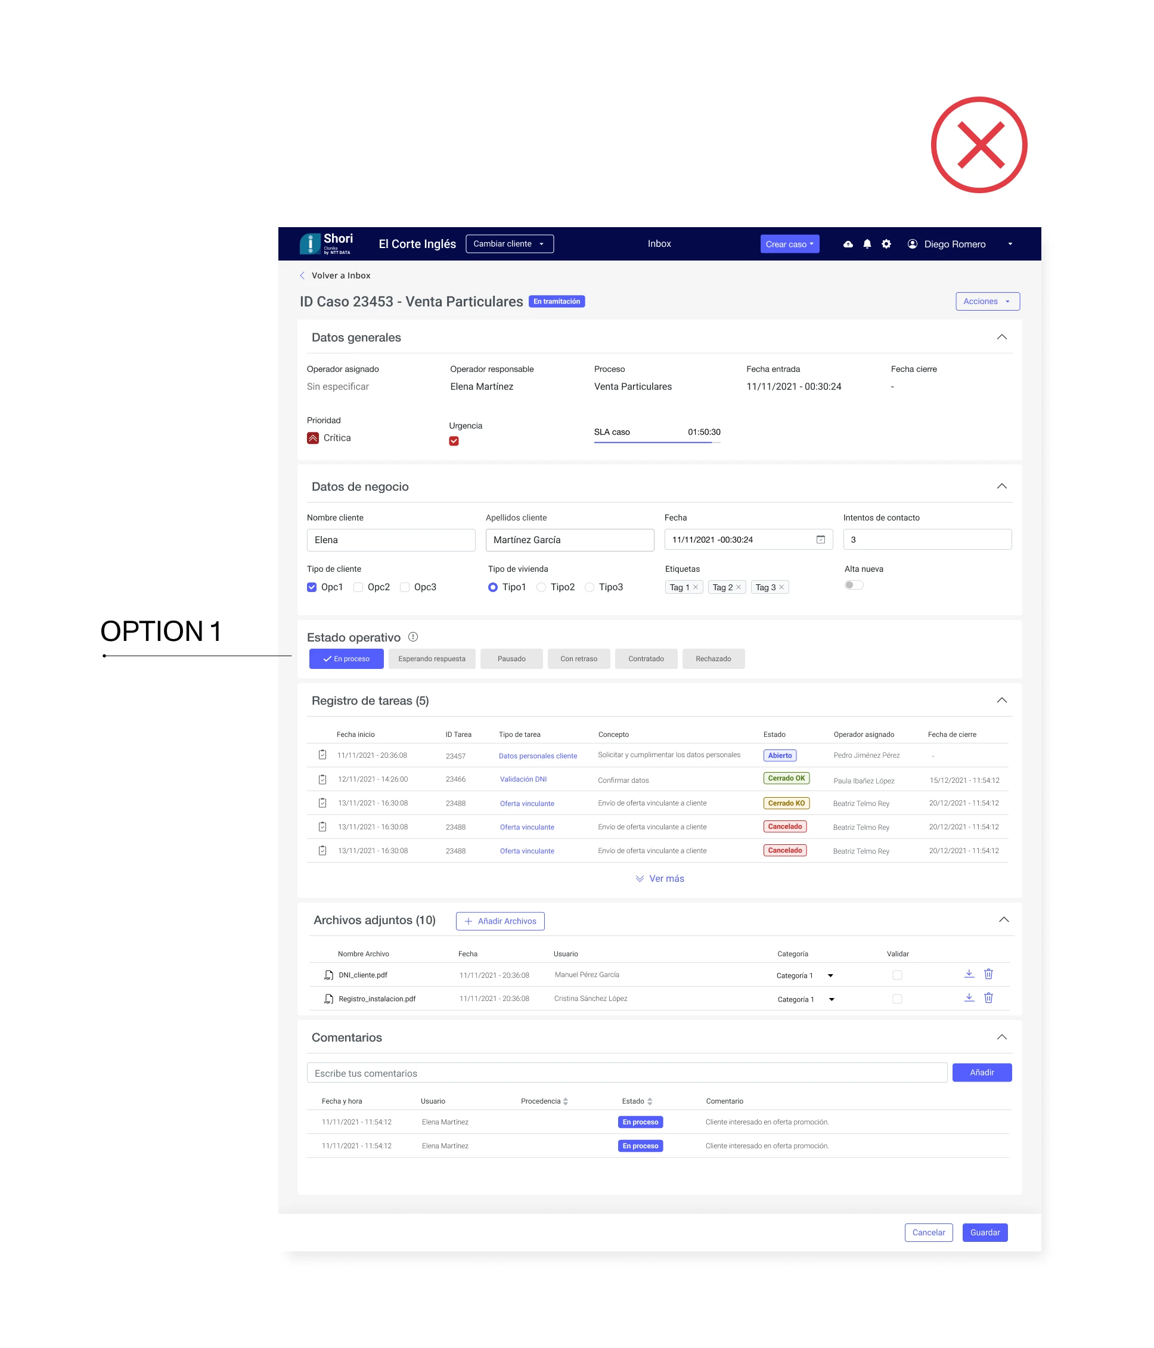Open the Crear caso dropdown
The height and width of the screenshot is (1348, 1154).
(x=789, y=244)
